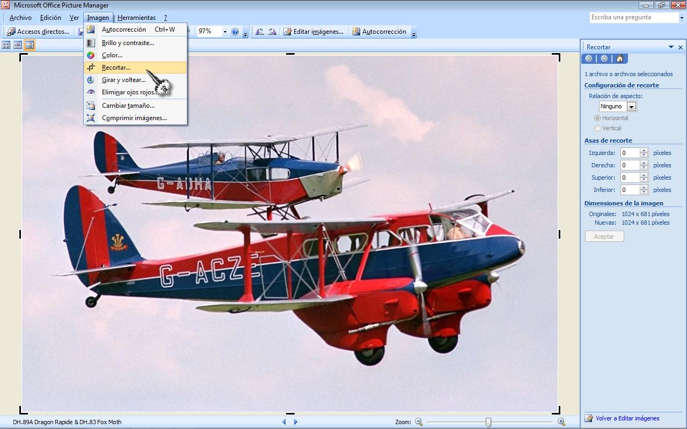Click left-middle crop edge handle
Screen dimensions: 687x429
click(20, 234)
